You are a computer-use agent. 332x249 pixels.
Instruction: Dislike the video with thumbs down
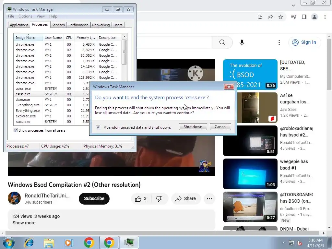tap(159, 199)
